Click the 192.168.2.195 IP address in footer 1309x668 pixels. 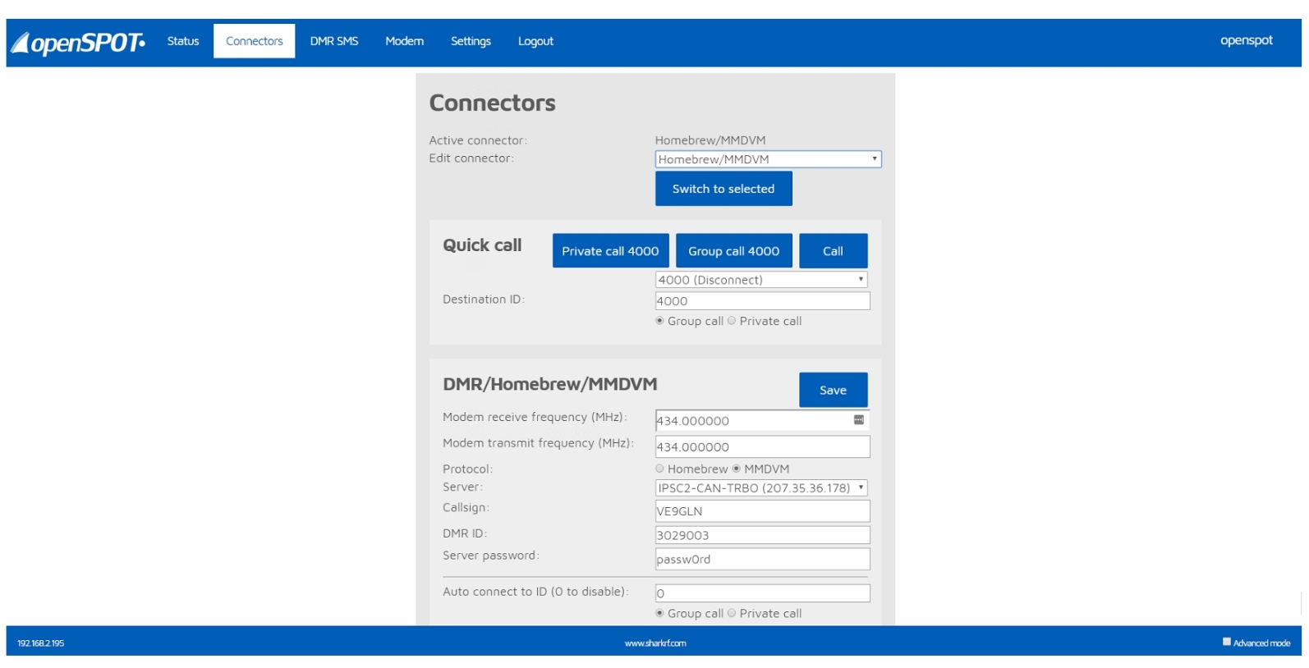[x=41, y=643]
